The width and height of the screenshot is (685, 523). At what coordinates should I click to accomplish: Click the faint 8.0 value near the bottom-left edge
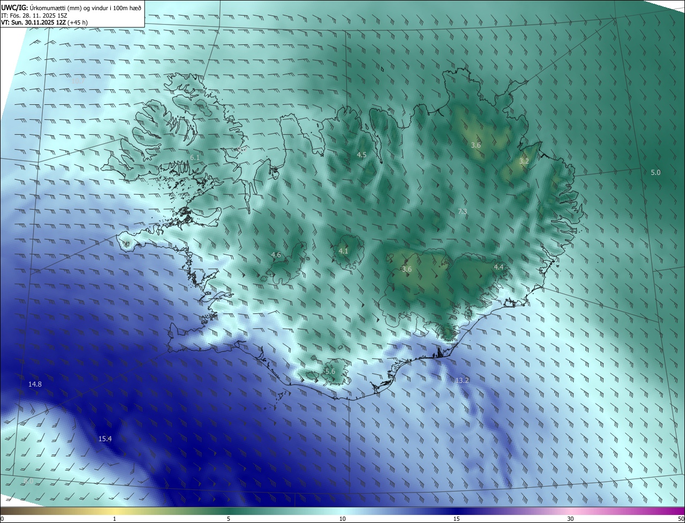pyautogui.click(x=29, y=481)
